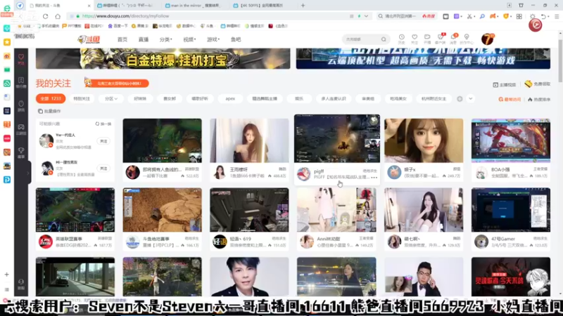The height and width of the screenshot is (316, 563).
Task: Click the plus icon in browser sidebar
Action: coord(7,275)
